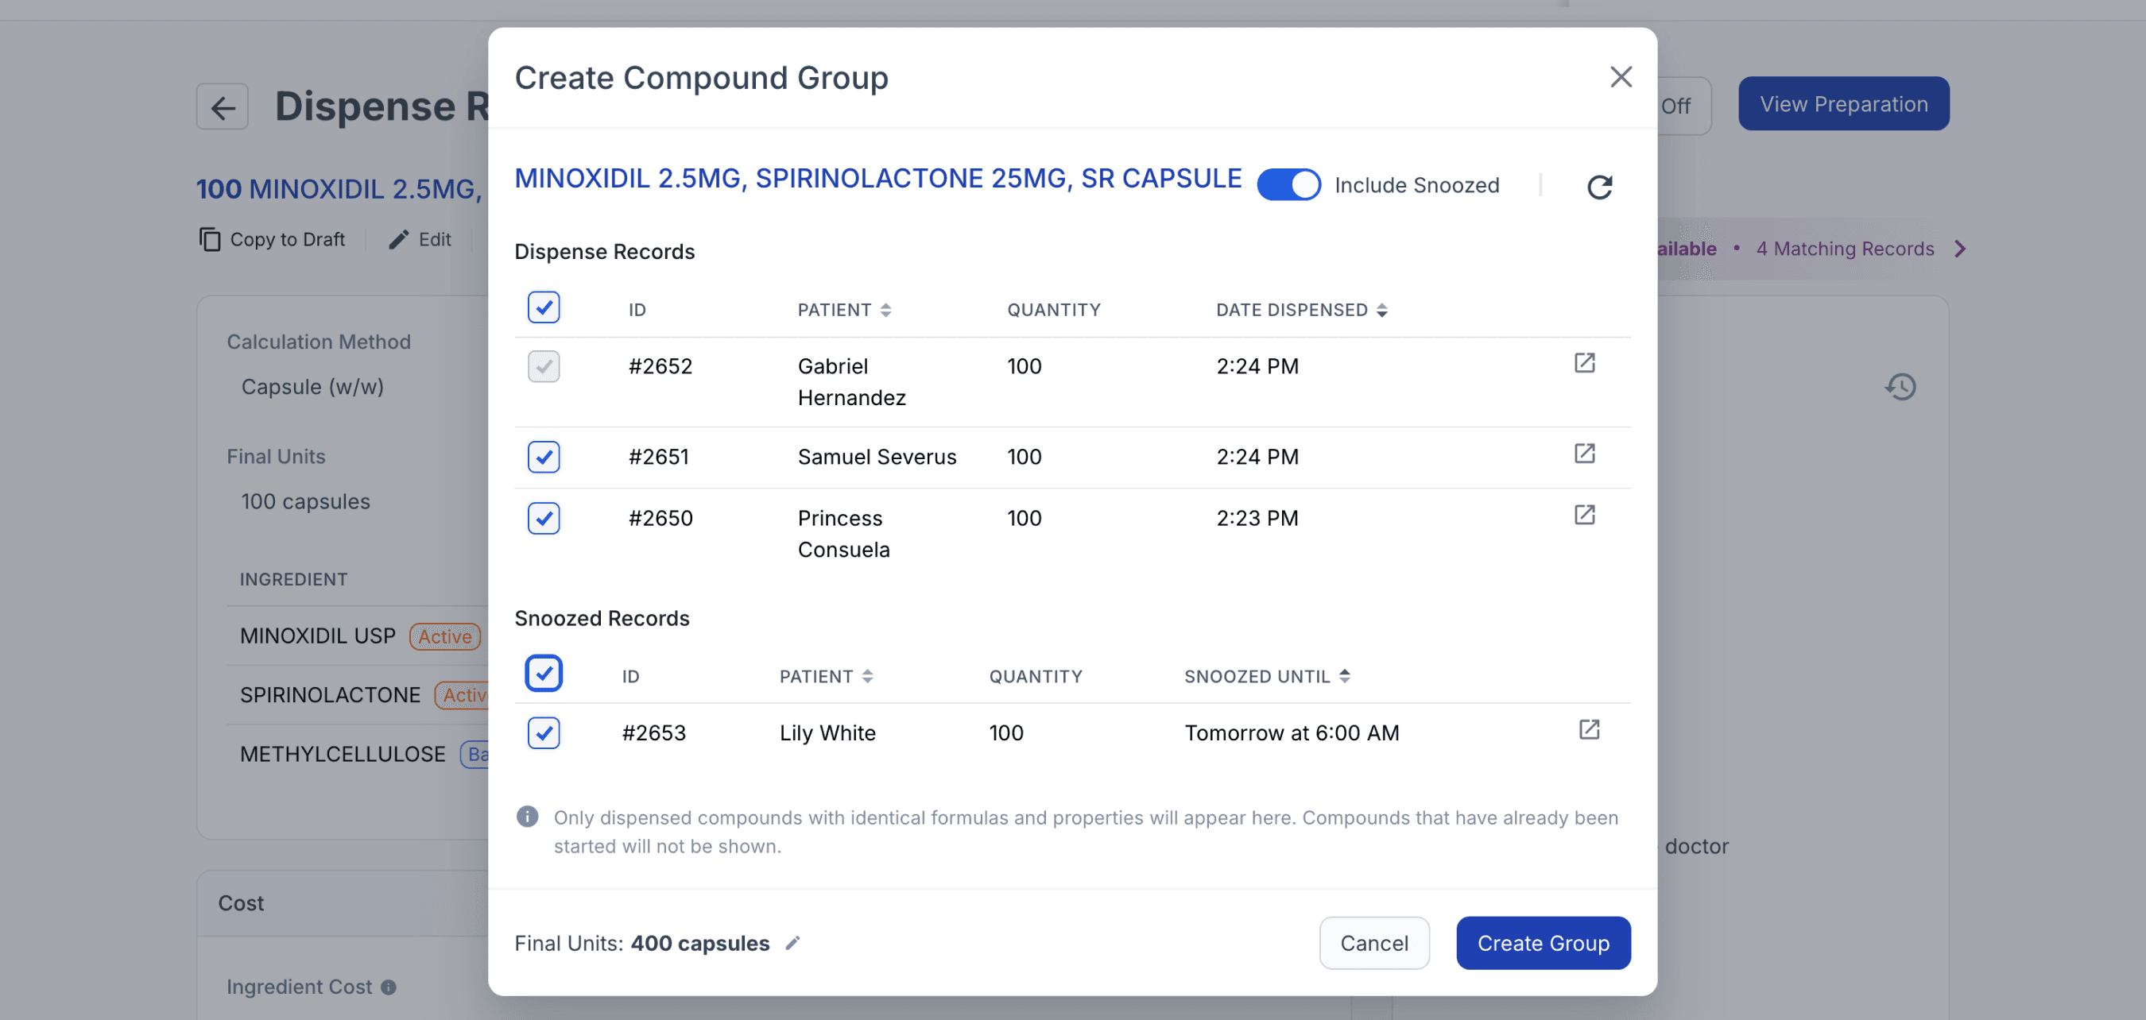Click MINOXIDIL USP ingredient row

point(358,636)
